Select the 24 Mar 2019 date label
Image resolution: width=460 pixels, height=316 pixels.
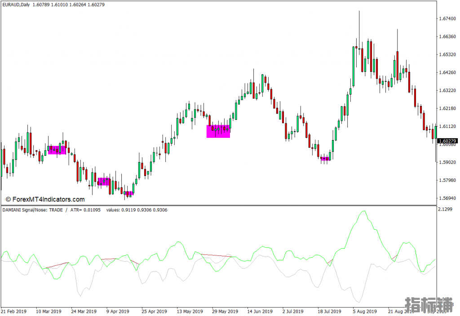pyautogui.click(x=84, y=312)
